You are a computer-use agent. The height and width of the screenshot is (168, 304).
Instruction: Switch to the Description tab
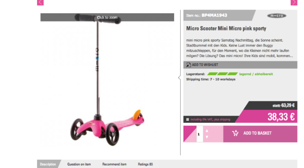click(x=48, y=164)
